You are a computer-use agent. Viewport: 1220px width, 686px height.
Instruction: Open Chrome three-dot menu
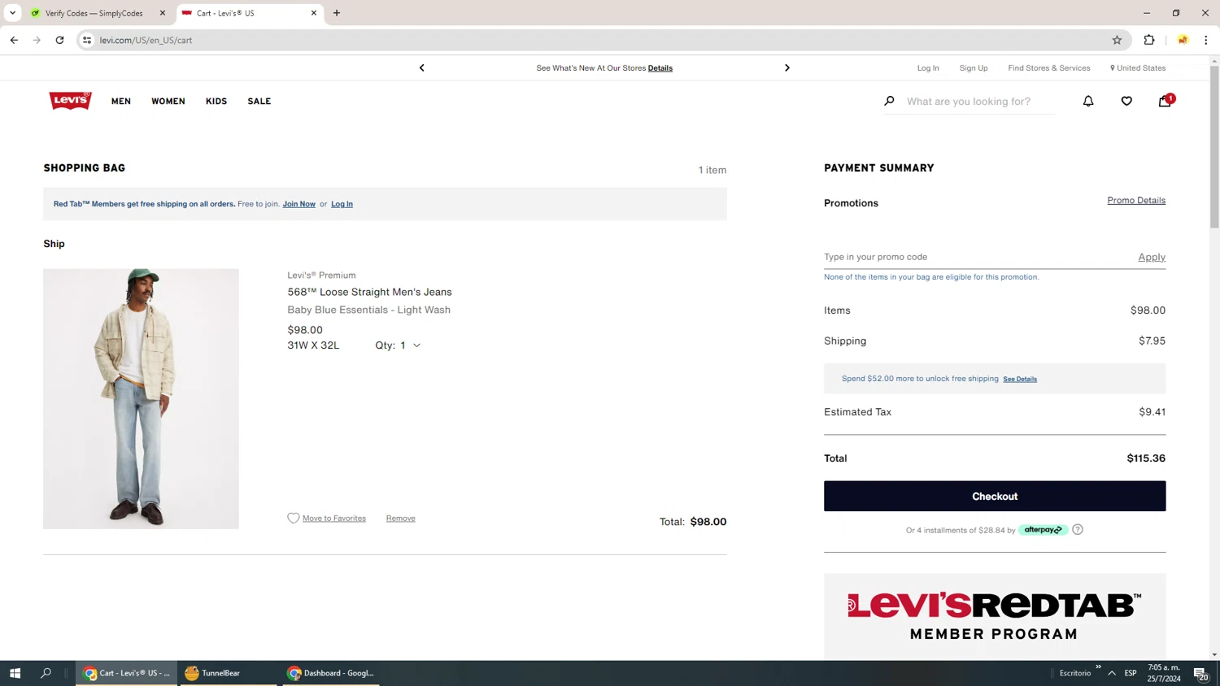1206,40
